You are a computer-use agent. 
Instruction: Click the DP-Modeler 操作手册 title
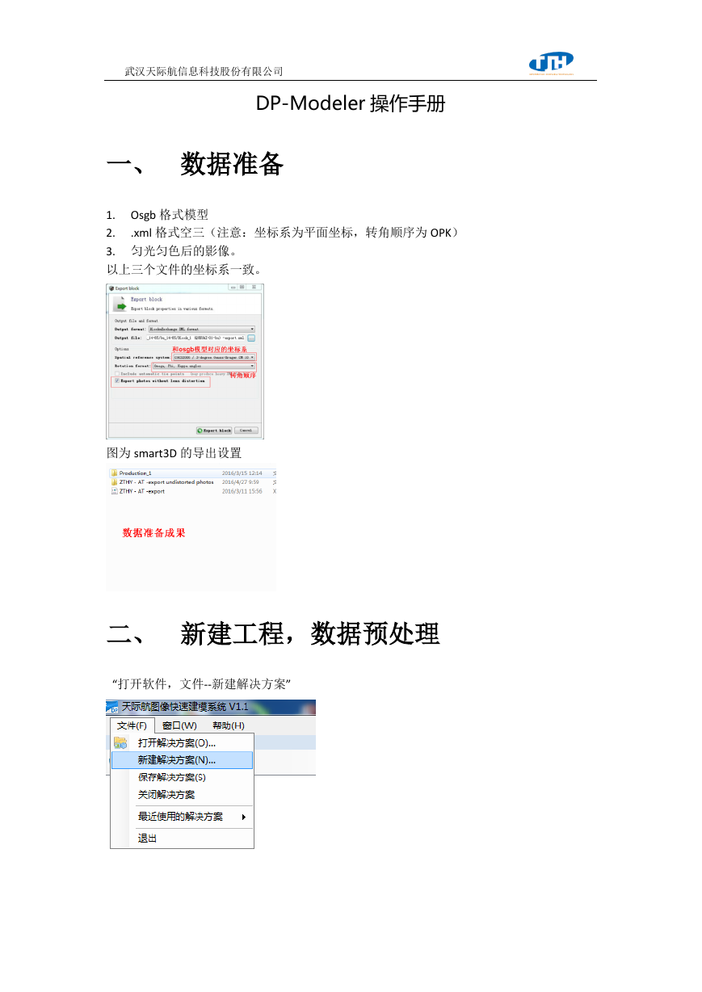[351, 103]
